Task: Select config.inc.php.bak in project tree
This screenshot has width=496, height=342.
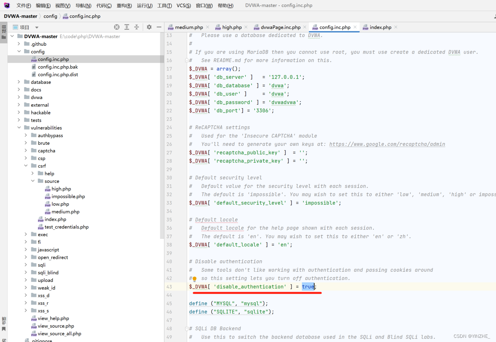Action: pyautogui.click(x=58, y=67)
